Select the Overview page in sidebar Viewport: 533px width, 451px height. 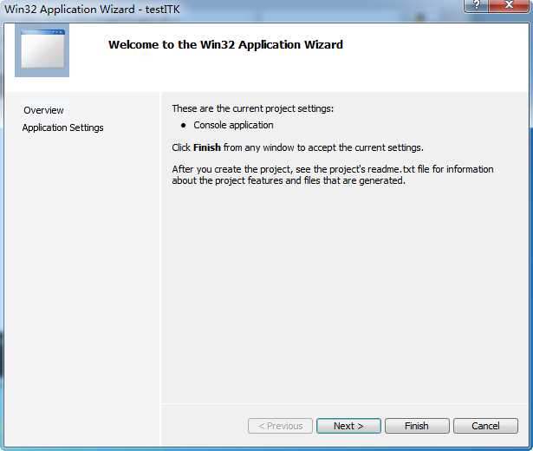click(43, 110)
